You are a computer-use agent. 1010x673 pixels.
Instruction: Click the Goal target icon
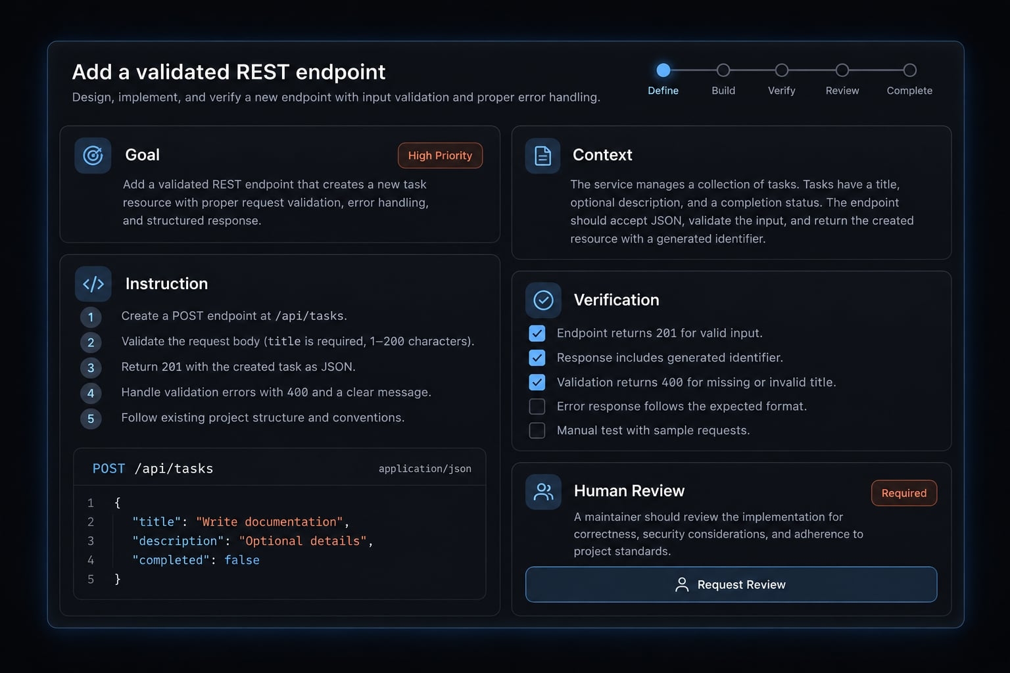coord(93,156)
